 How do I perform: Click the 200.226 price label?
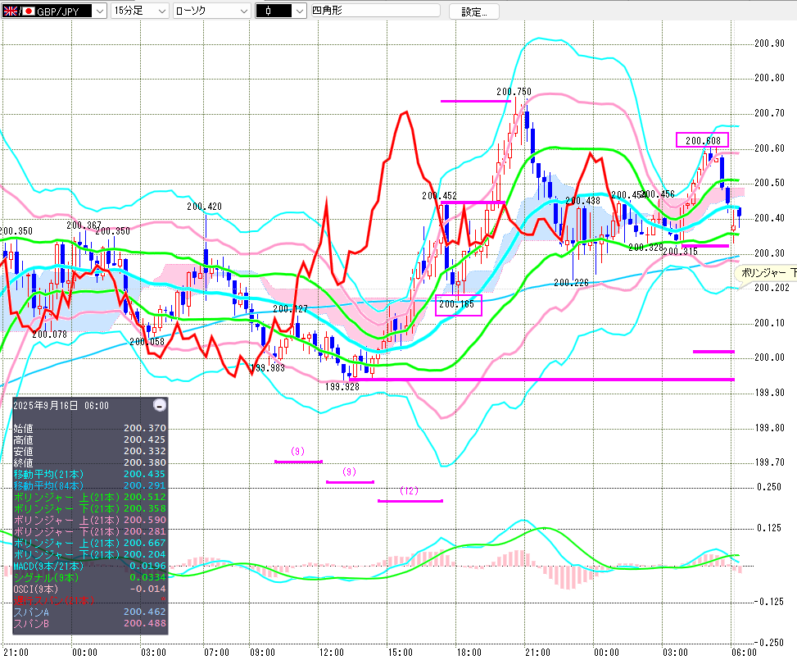click(x=571, y=282)
